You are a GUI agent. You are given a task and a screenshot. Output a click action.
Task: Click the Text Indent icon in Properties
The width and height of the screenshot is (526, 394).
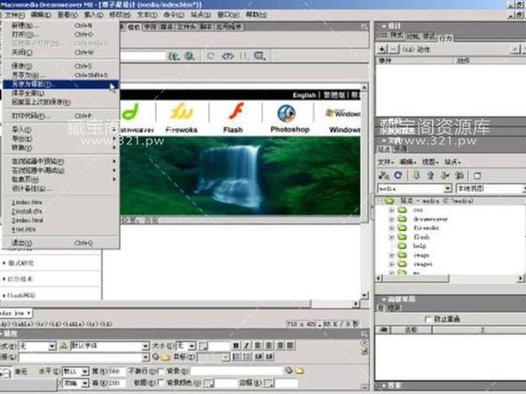point(270,357)
